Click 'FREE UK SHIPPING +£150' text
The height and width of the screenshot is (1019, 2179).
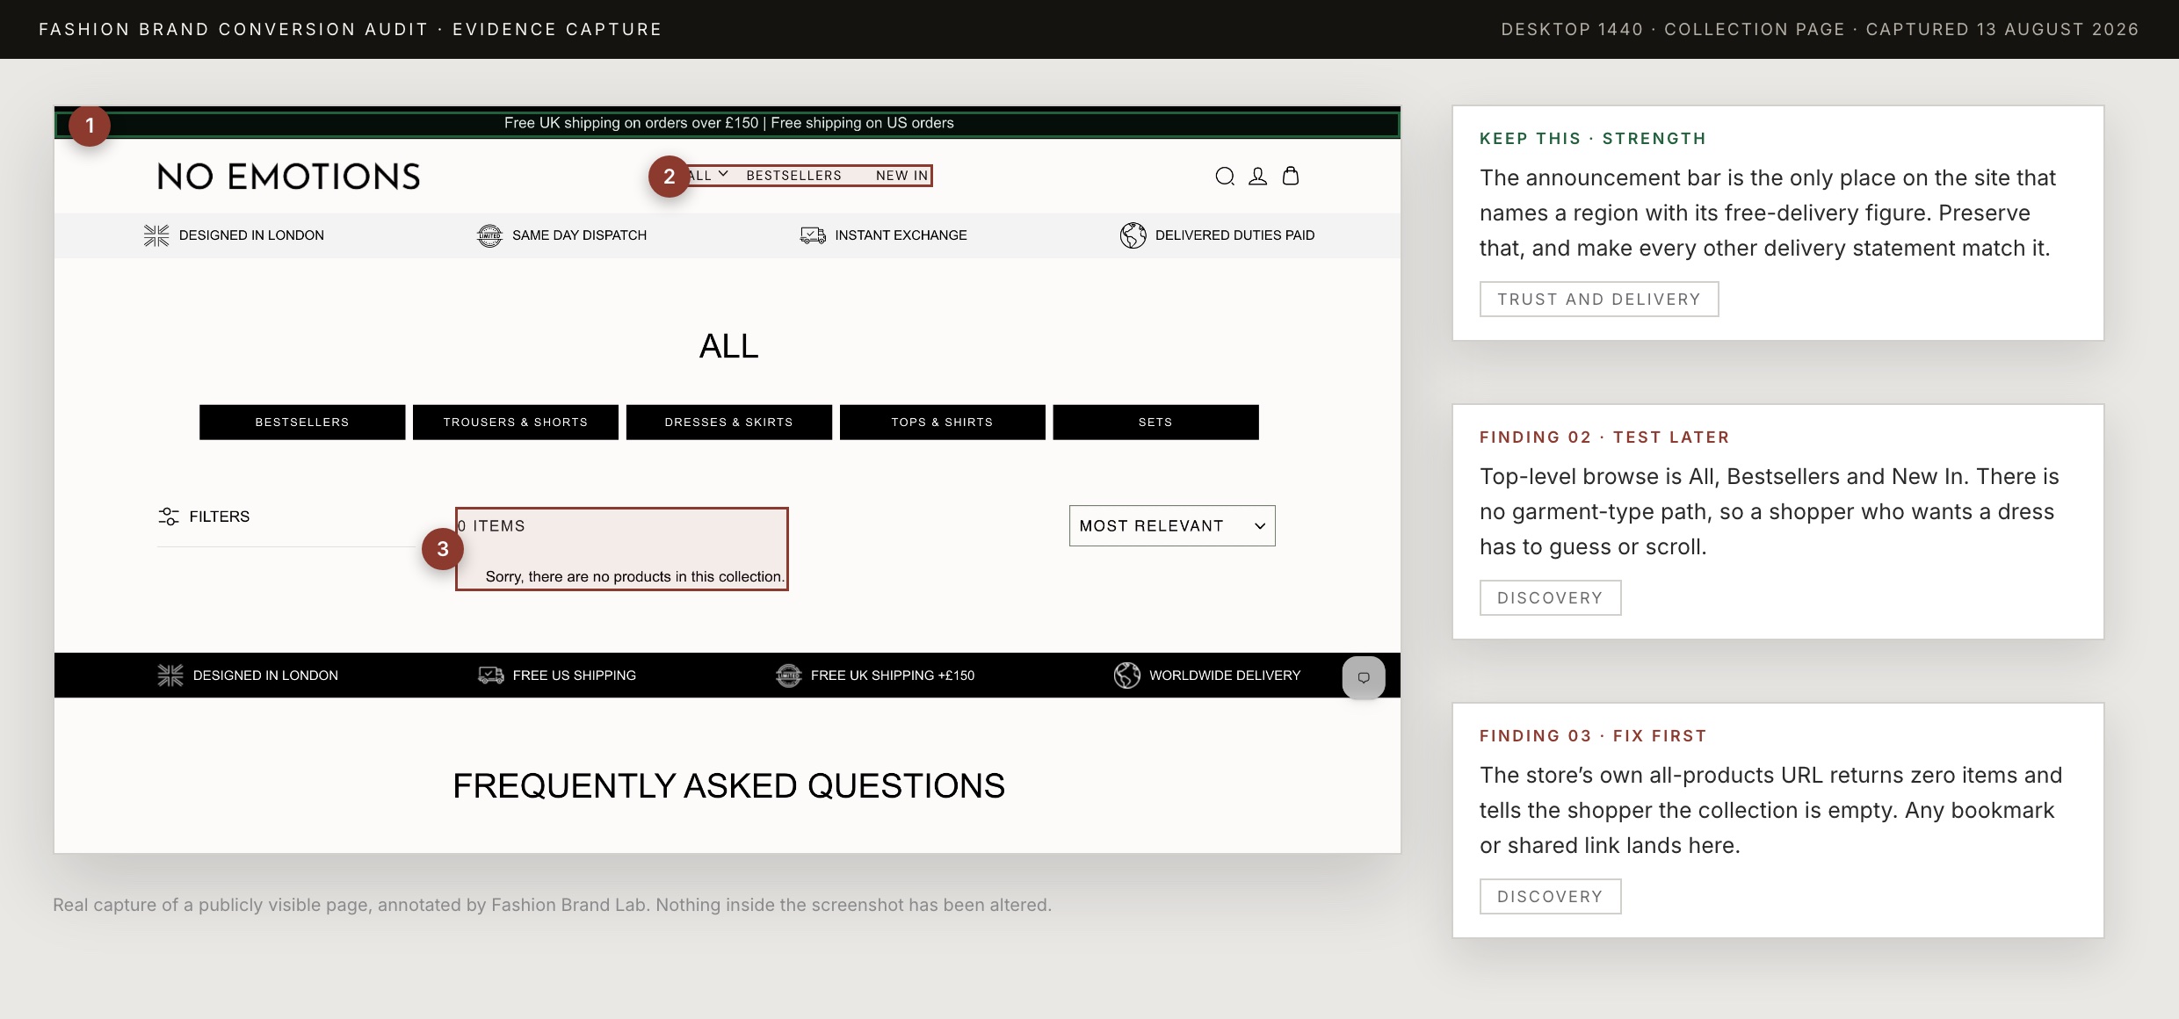click(893, 676)
